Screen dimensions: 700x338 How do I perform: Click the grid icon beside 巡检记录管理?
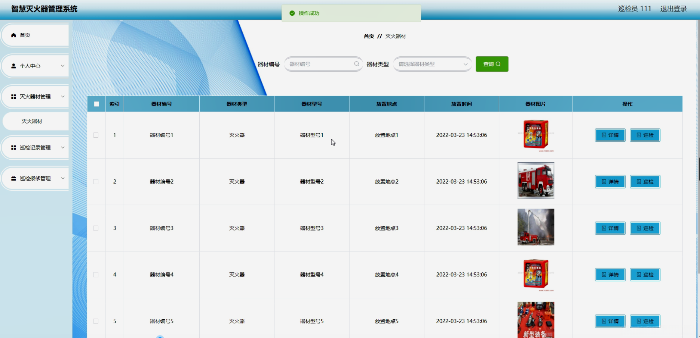pyautogui.click(x=13, y=148)
